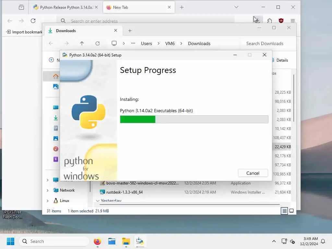
Task: Expand the Network tree node
Action: coord(48,190)
